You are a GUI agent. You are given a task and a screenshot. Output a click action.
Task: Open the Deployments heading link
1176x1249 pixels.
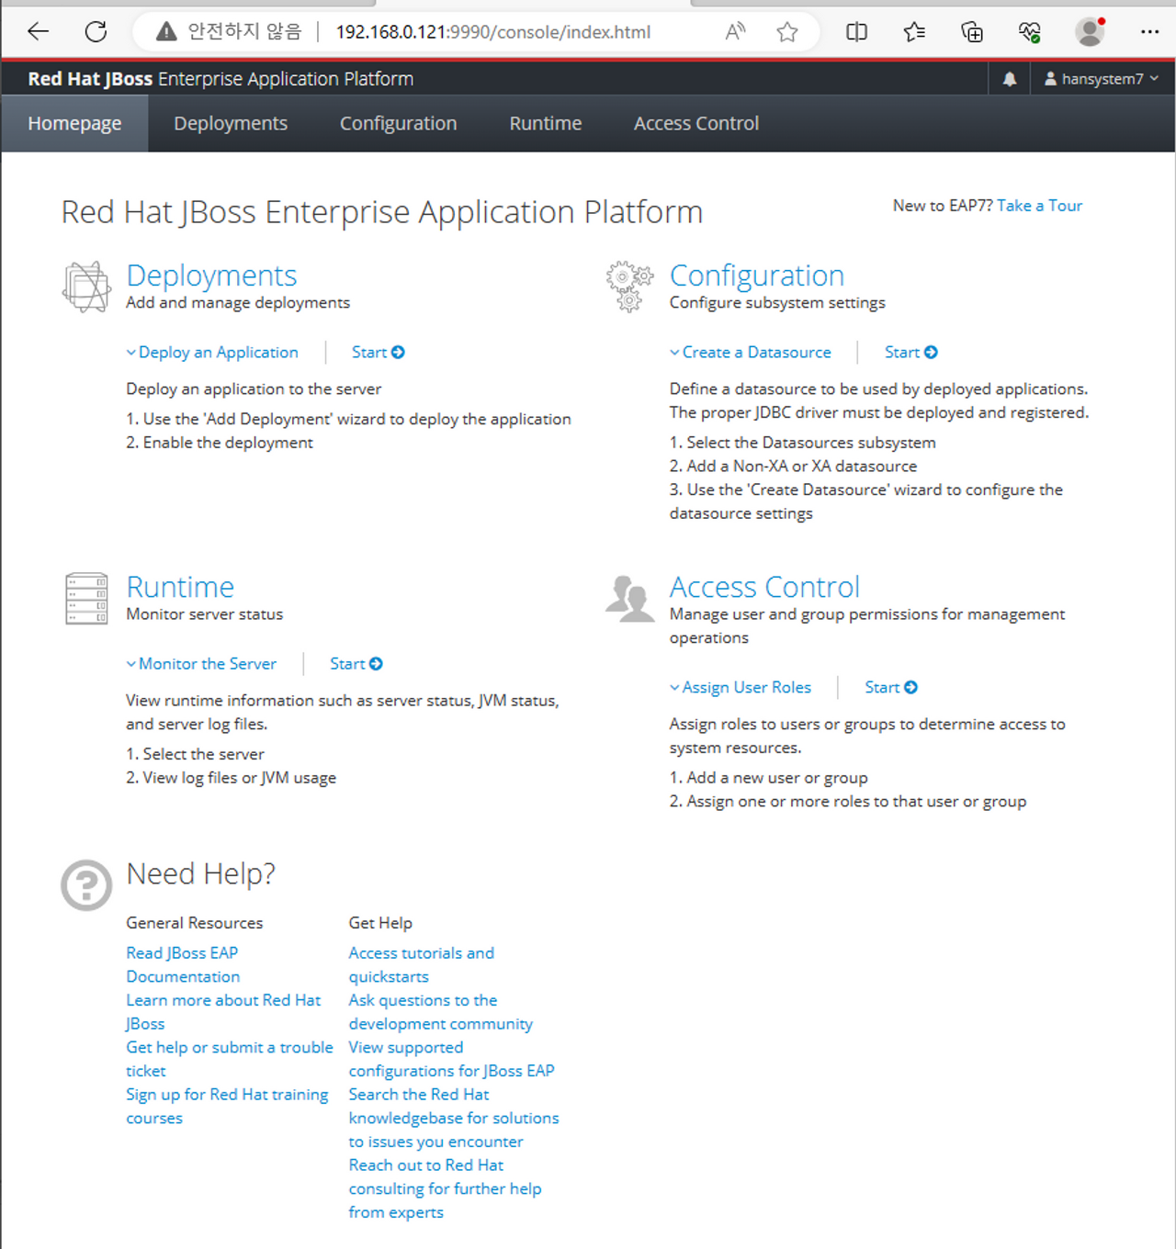point(211,276)
